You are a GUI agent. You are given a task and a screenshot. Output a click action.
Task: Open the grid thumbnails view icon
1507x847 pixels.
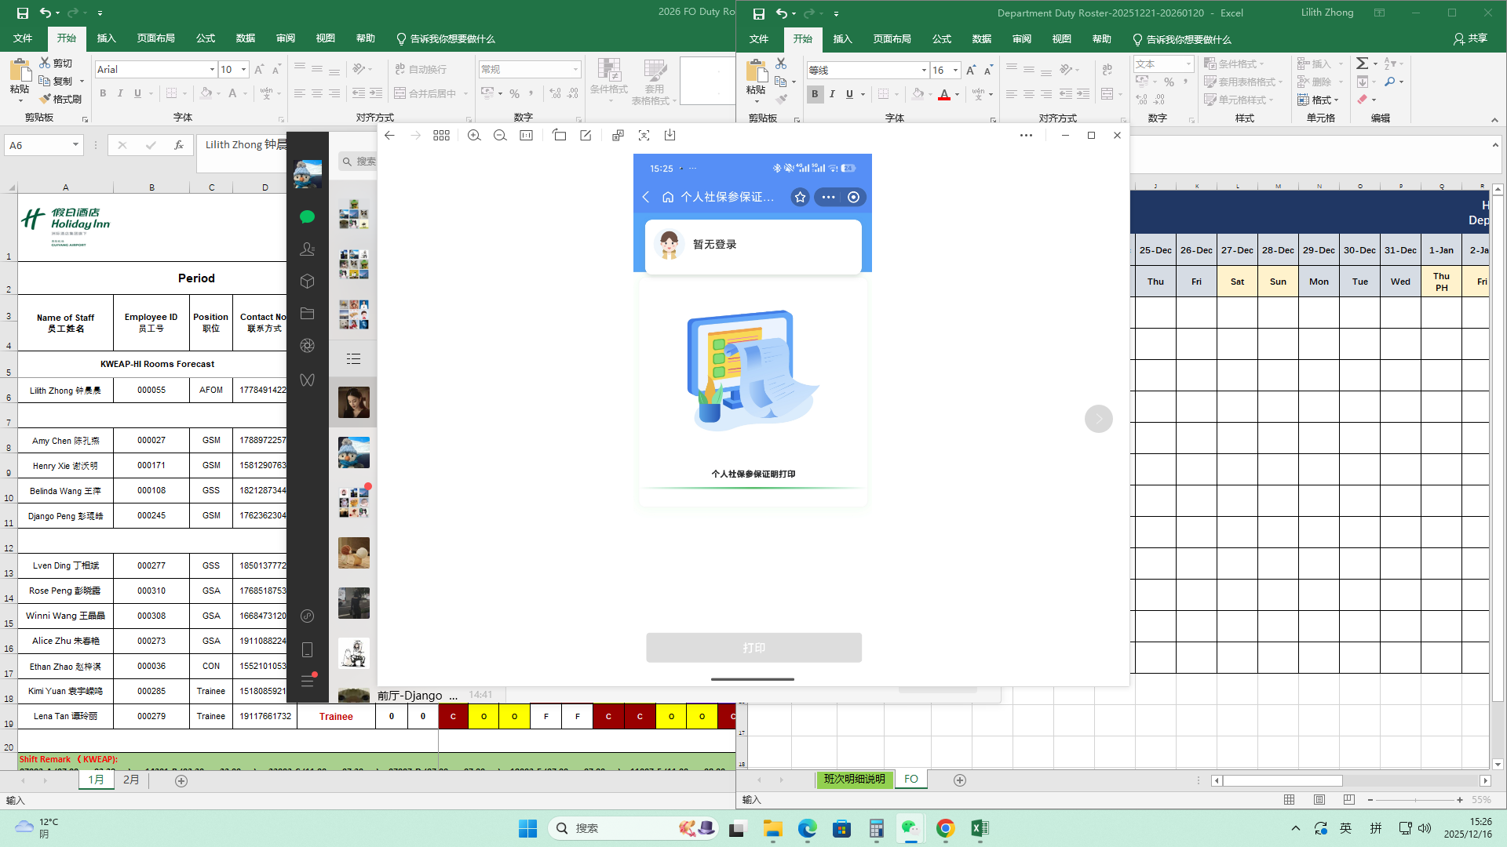pos(441,136)
